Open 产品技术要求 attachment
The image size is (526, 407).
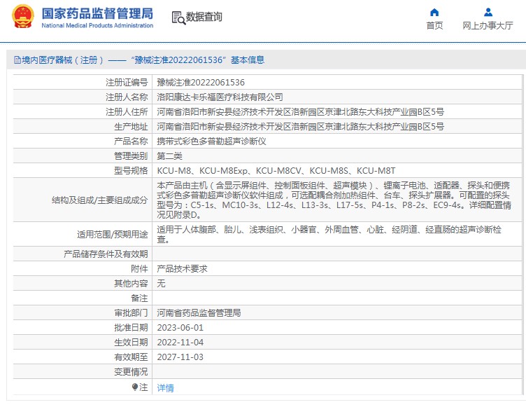click(182, 269)
